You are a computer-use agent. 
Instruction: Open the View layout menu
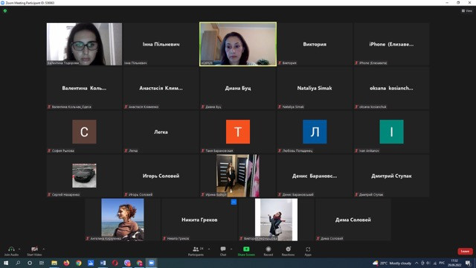[467, 10]
